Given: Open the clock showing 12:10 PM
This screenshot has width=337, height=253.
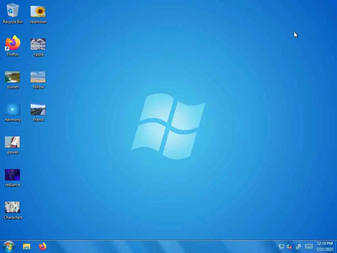Looking at the screenshot, I should pyautogui.click(x=325, y=246).
